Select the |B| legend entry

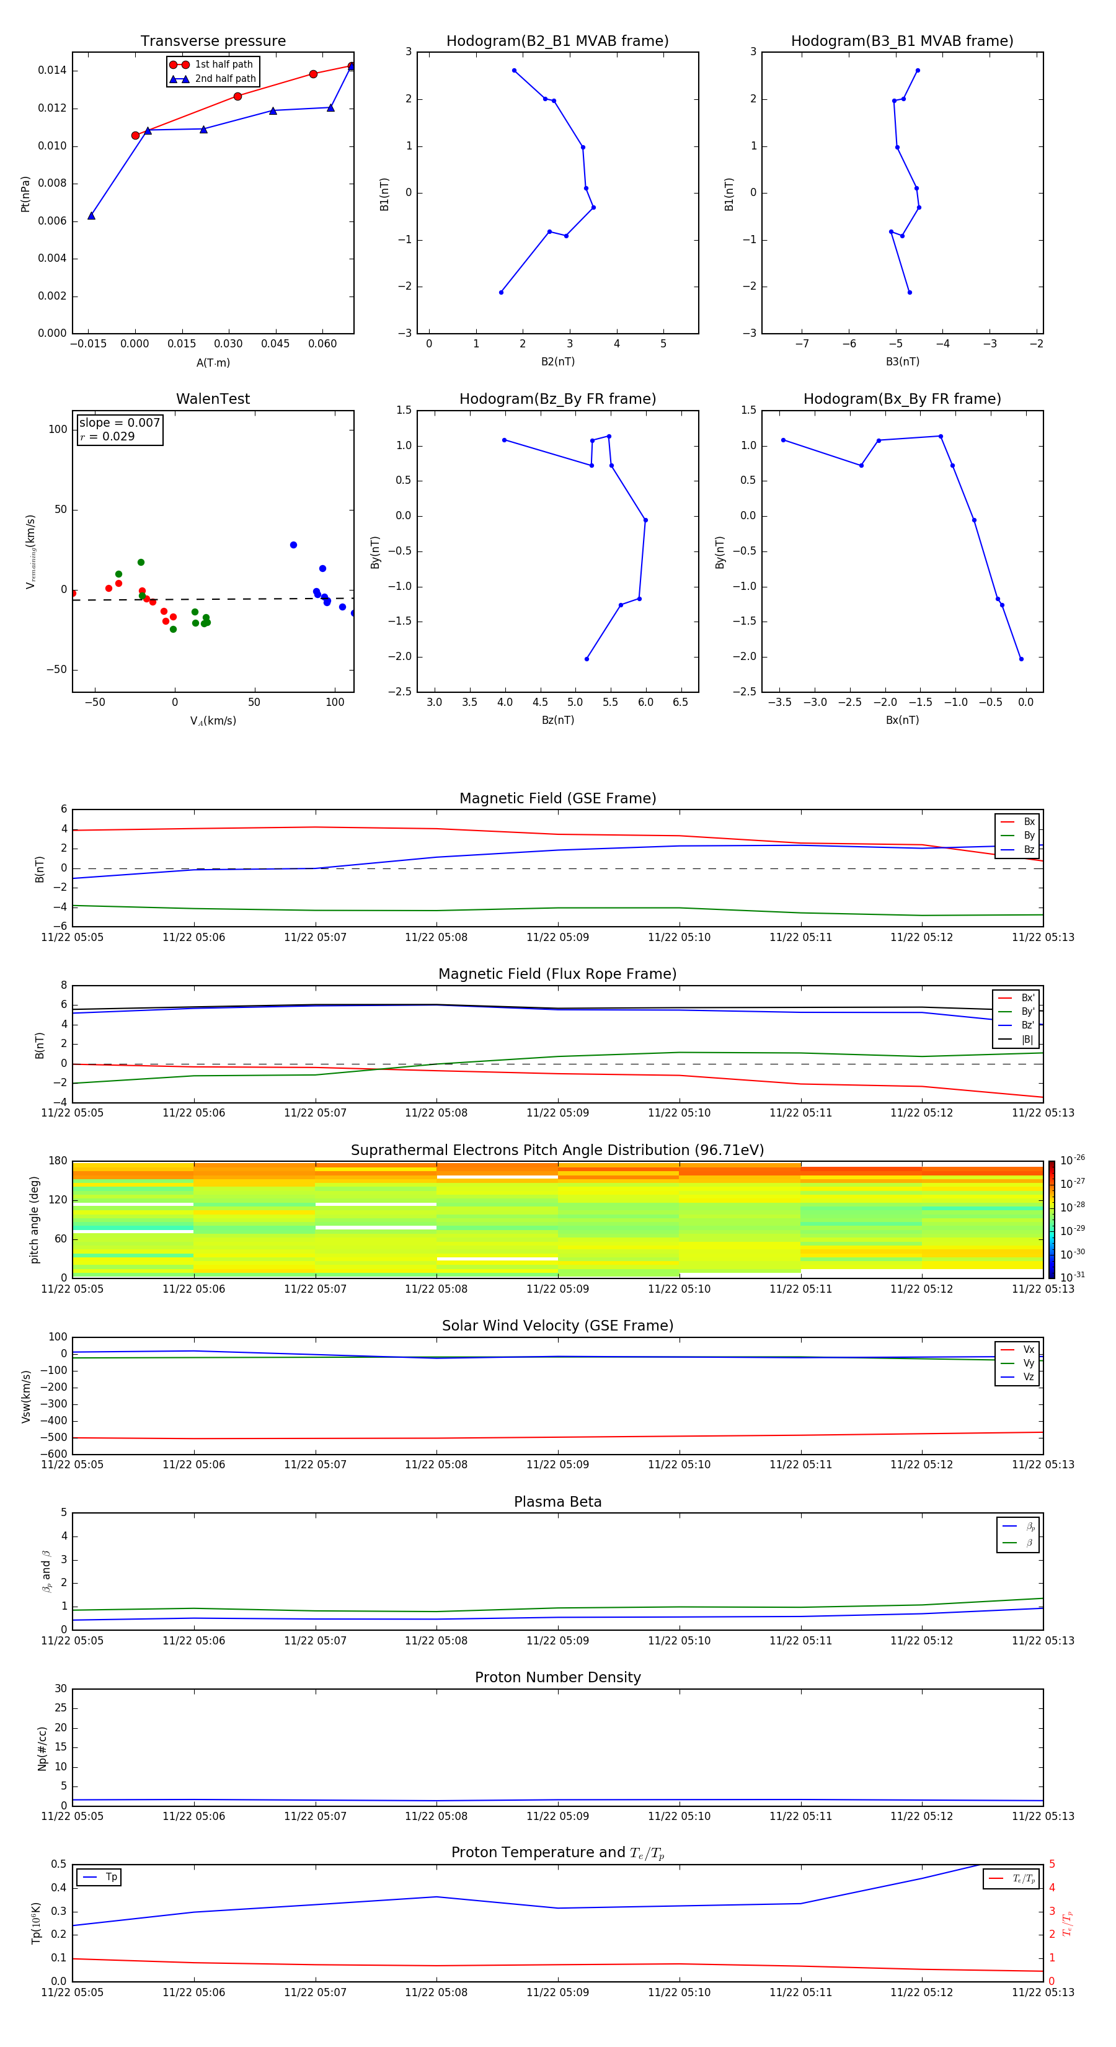click(1016, 1040)
